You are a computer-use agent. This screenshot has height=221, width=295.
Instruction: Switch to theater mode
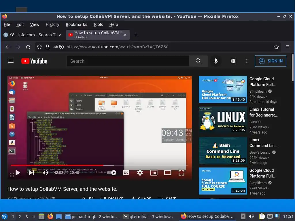tap(167, 173)
